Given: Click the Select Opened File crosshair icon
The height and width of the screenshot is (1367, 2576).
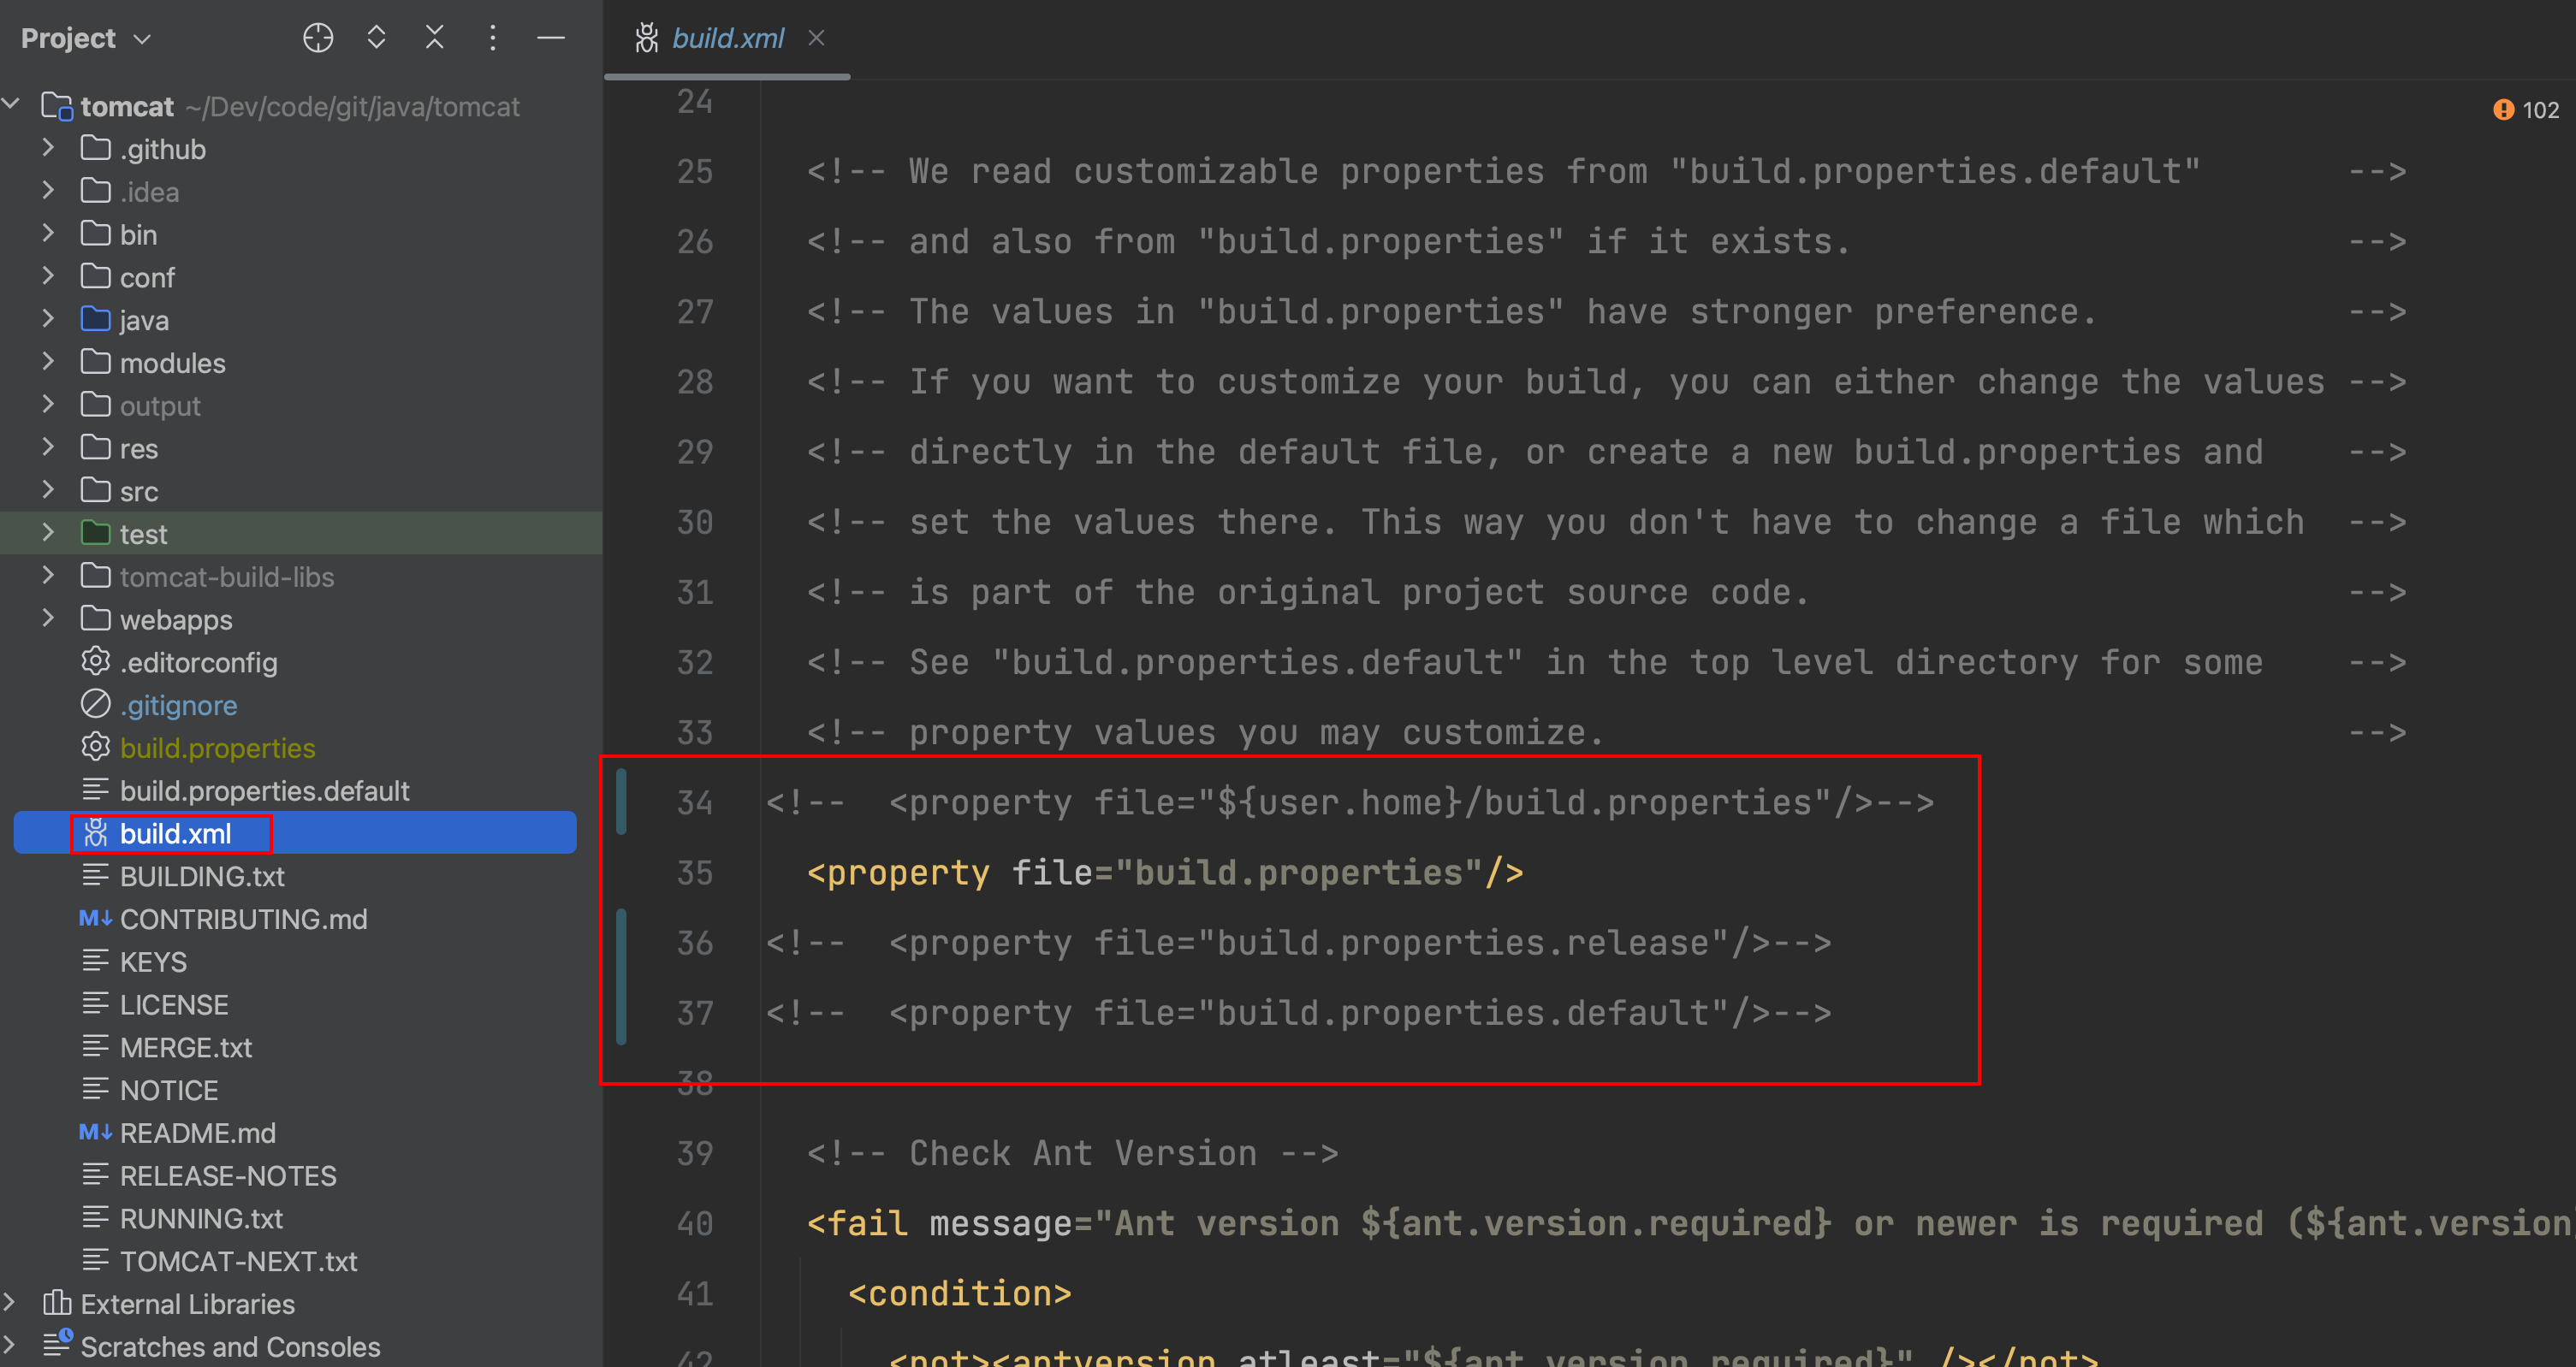Looking at the screenshot, I should (x=318, y=38).
